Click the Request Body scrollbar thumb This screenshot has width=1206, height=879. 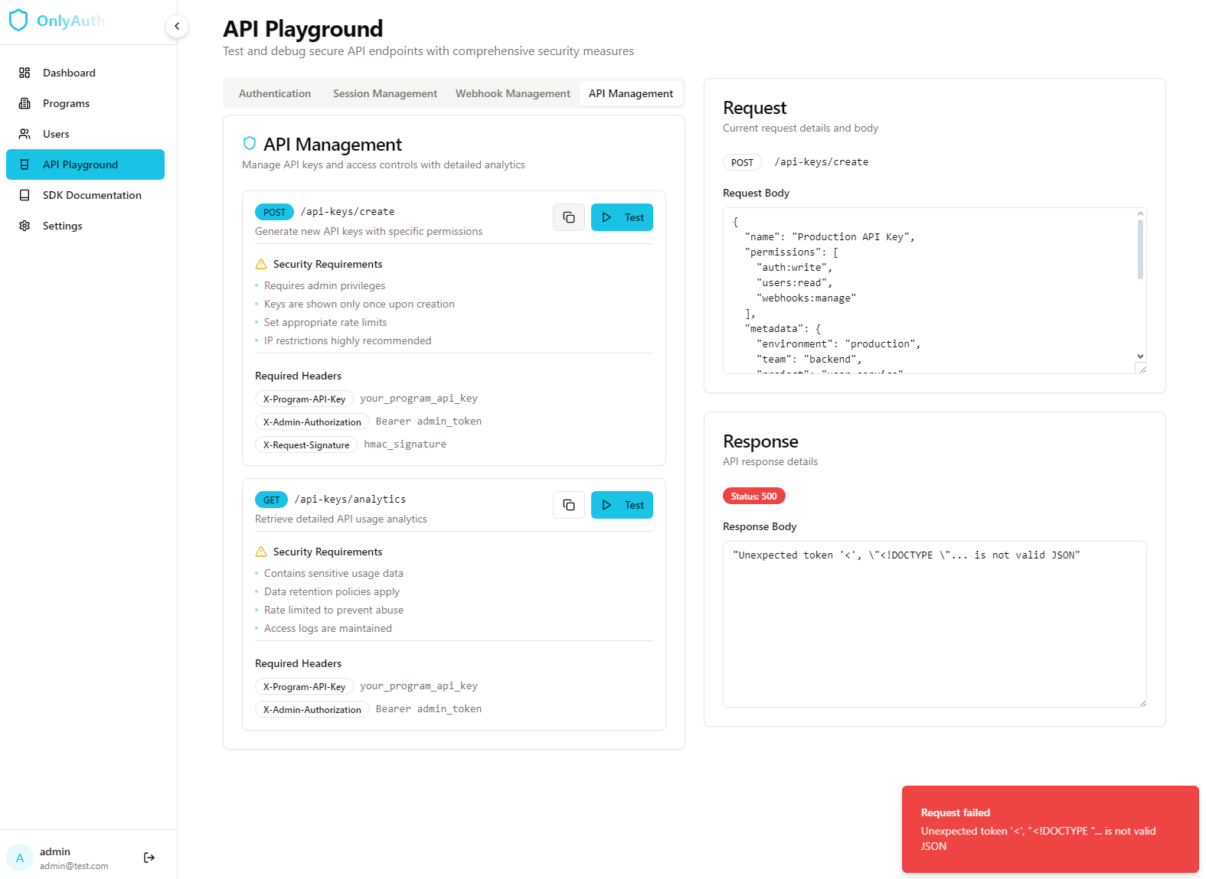(1140, 249)
